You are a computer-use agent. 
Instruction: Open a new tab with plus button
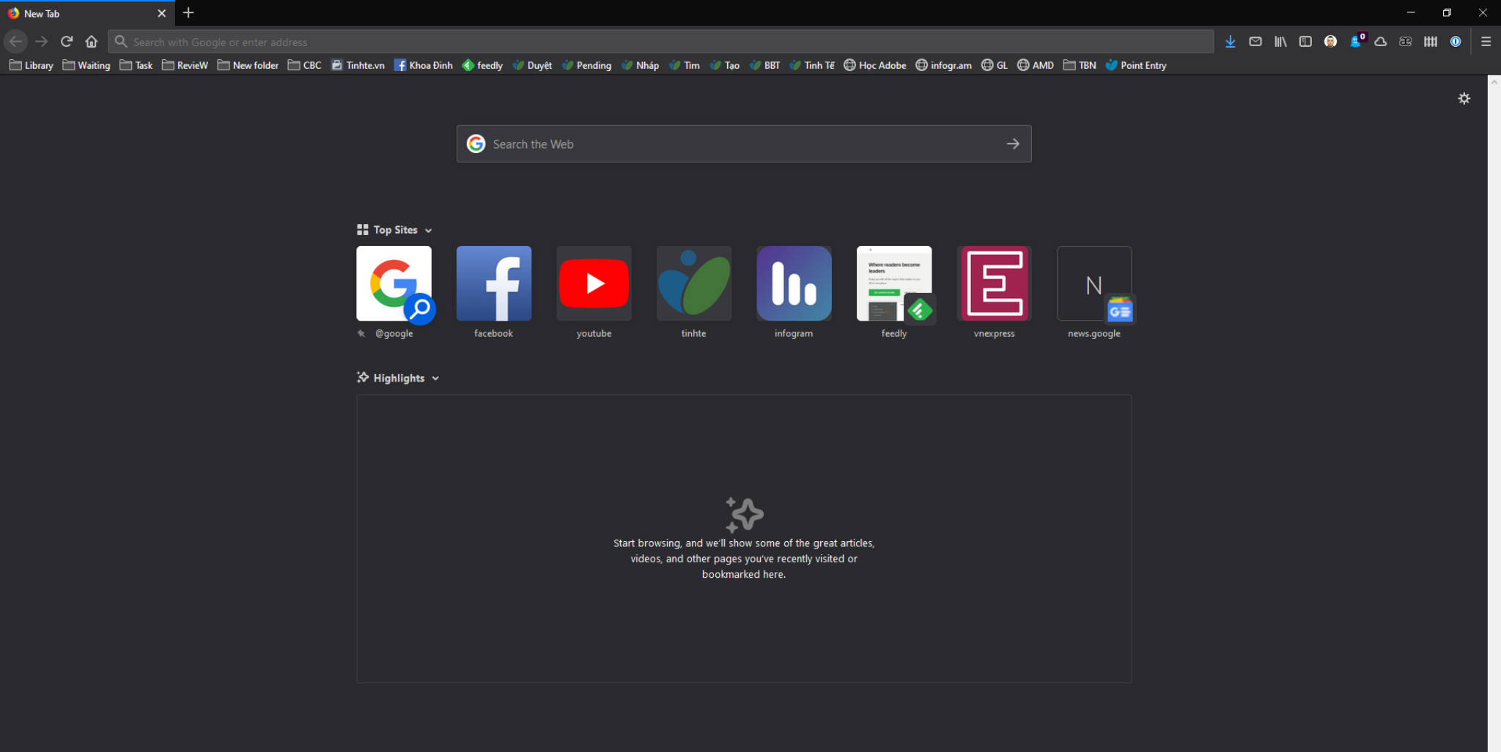188,12
